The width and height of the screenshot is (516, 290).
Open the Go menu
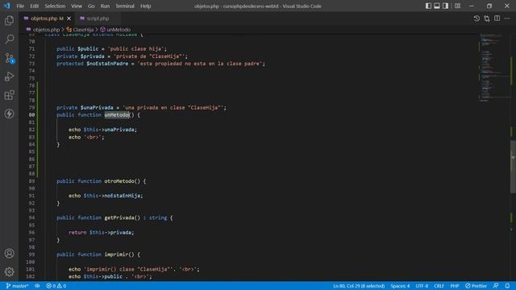(91, 6)
